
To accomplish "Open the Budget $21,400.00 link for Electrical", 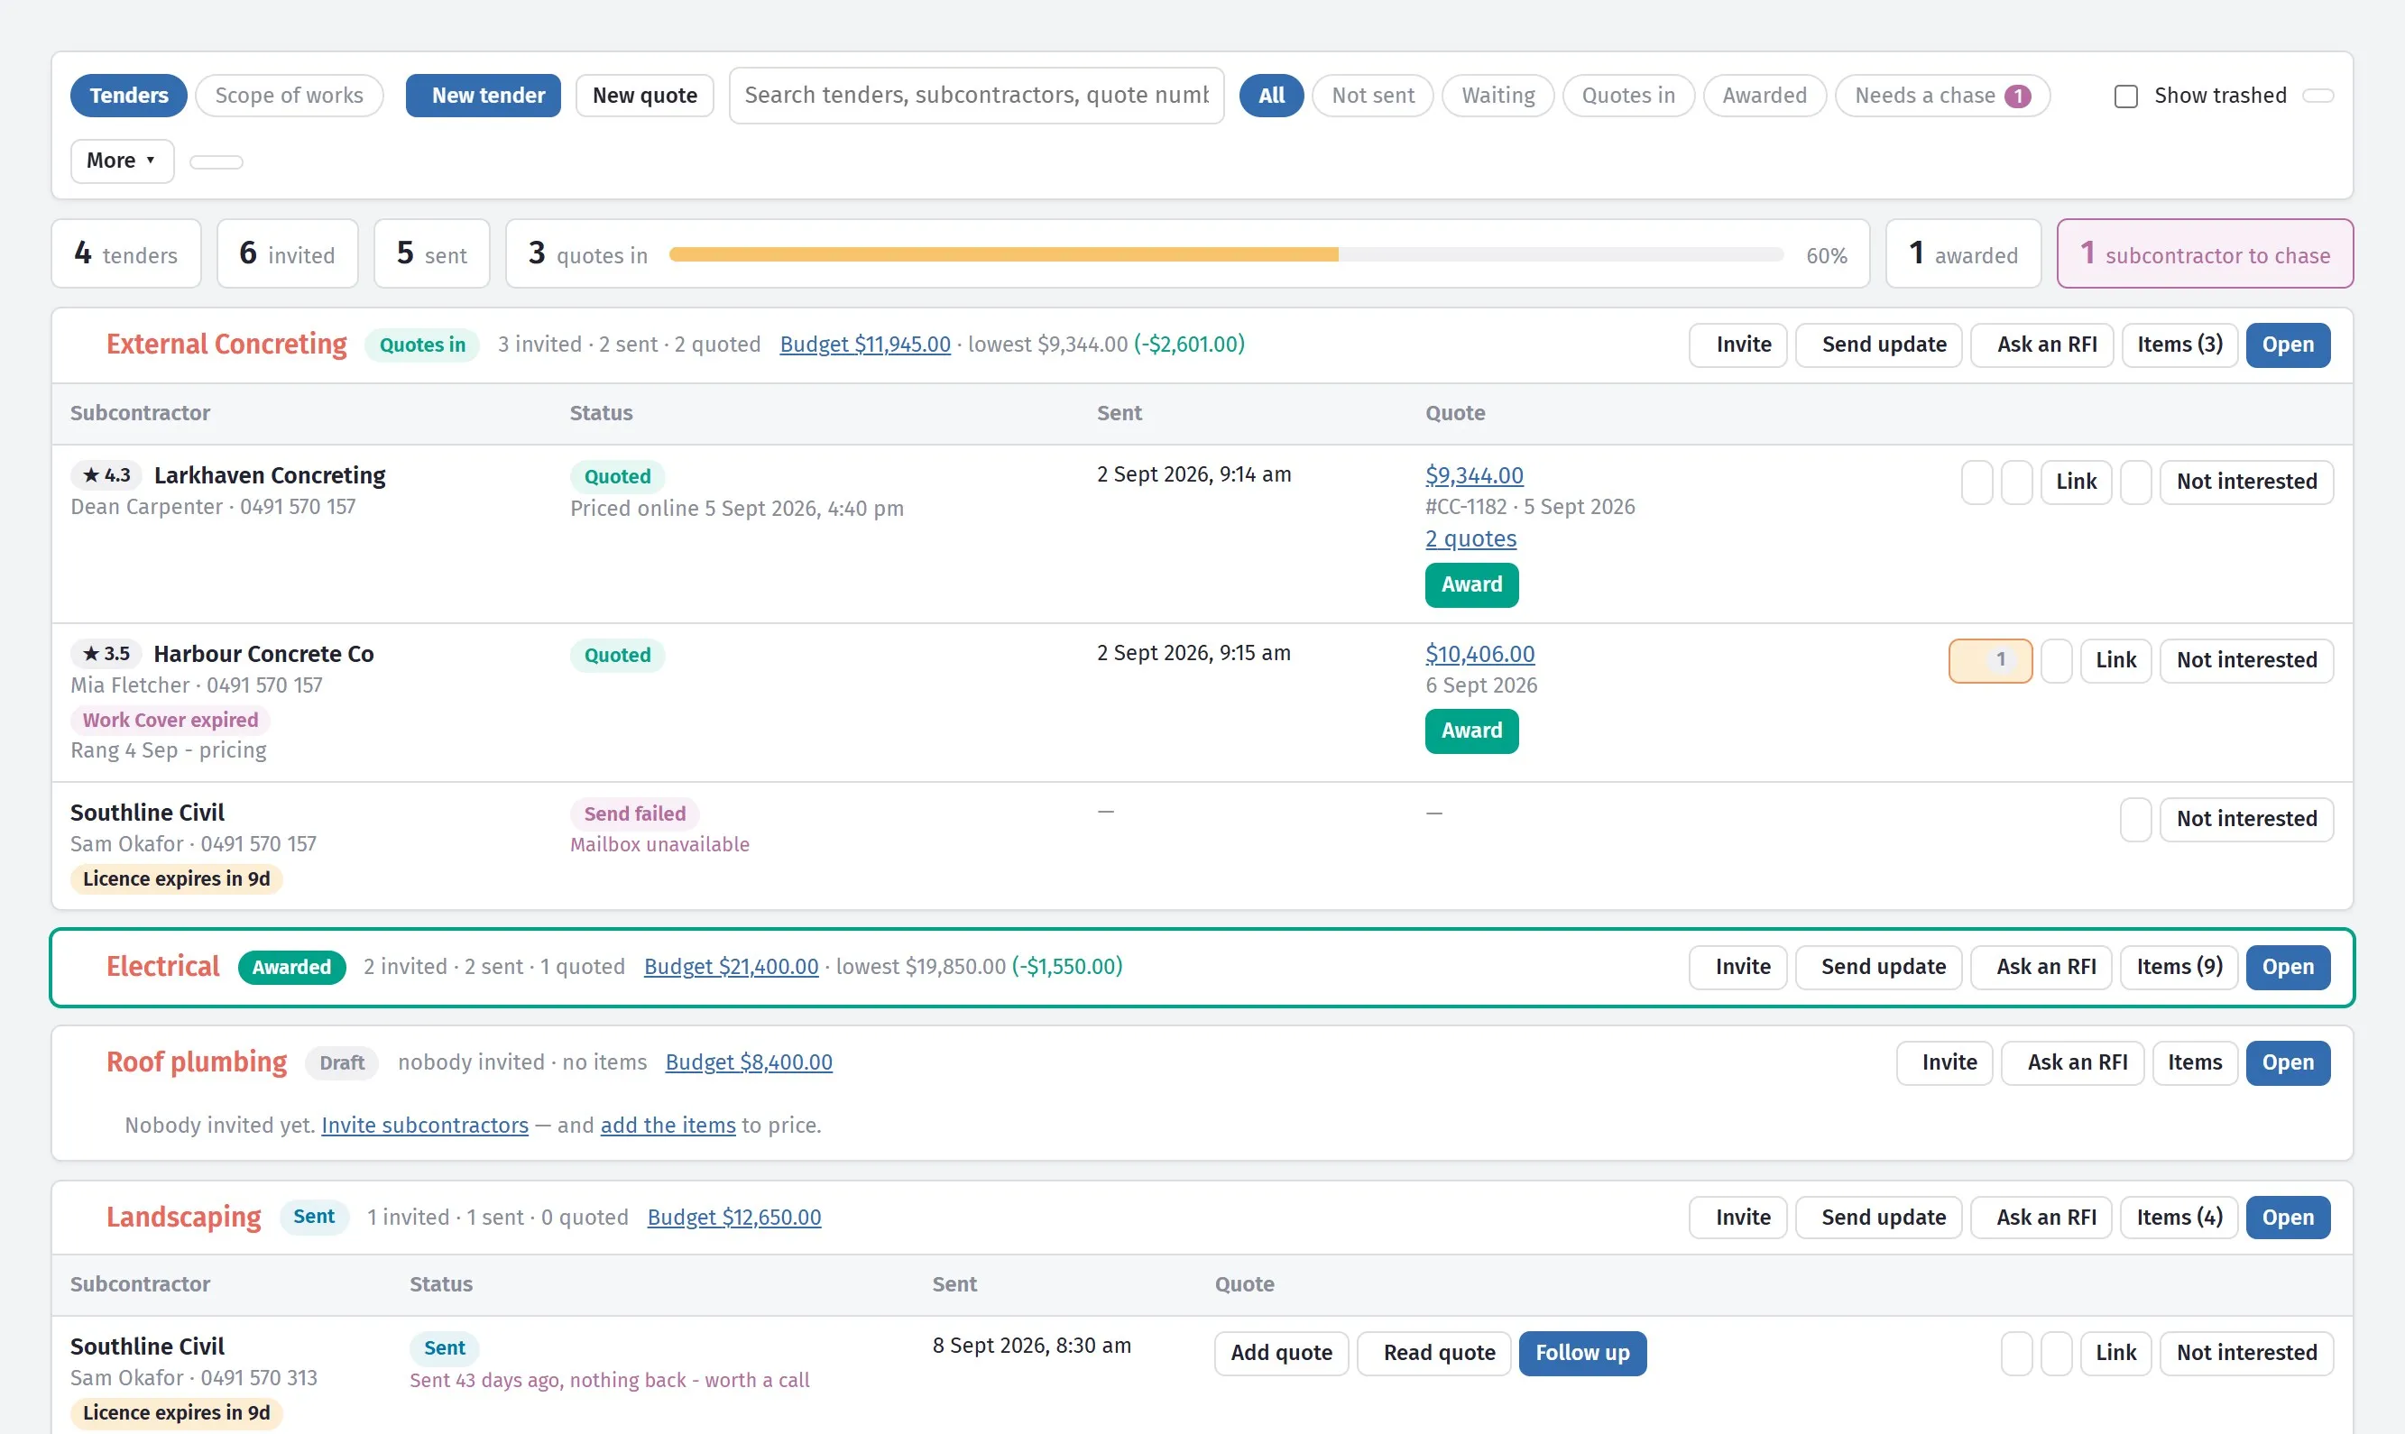I will click(731, 966).
